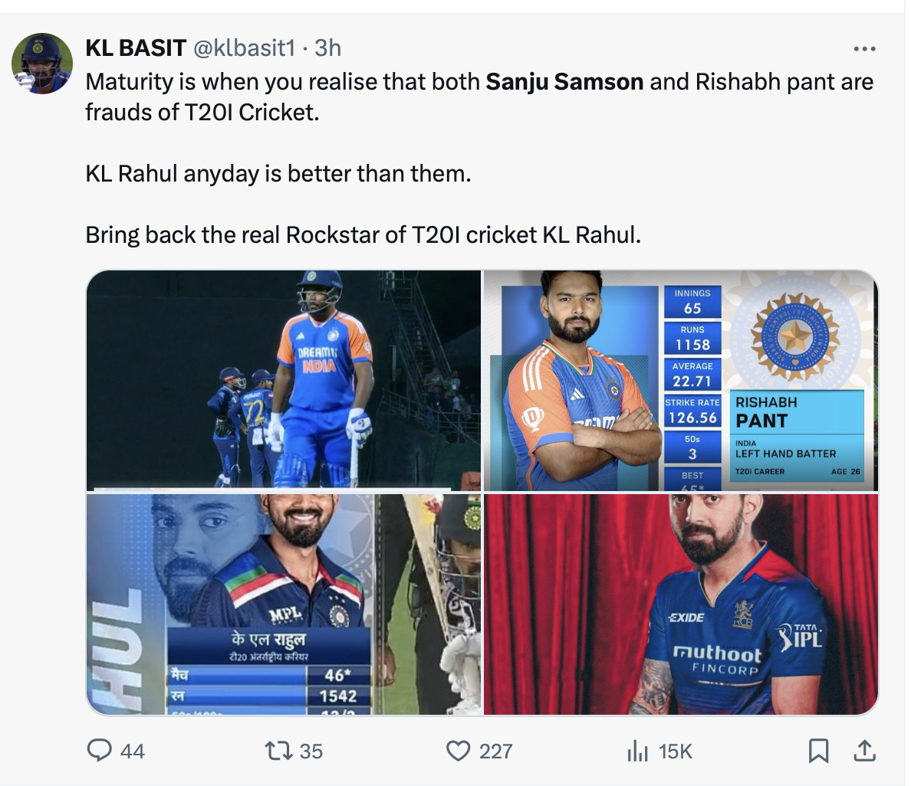Viewport: 911px width, 786px height.
Task: Open the red curtain IPL jersey photo
Action: click(681, 604)
